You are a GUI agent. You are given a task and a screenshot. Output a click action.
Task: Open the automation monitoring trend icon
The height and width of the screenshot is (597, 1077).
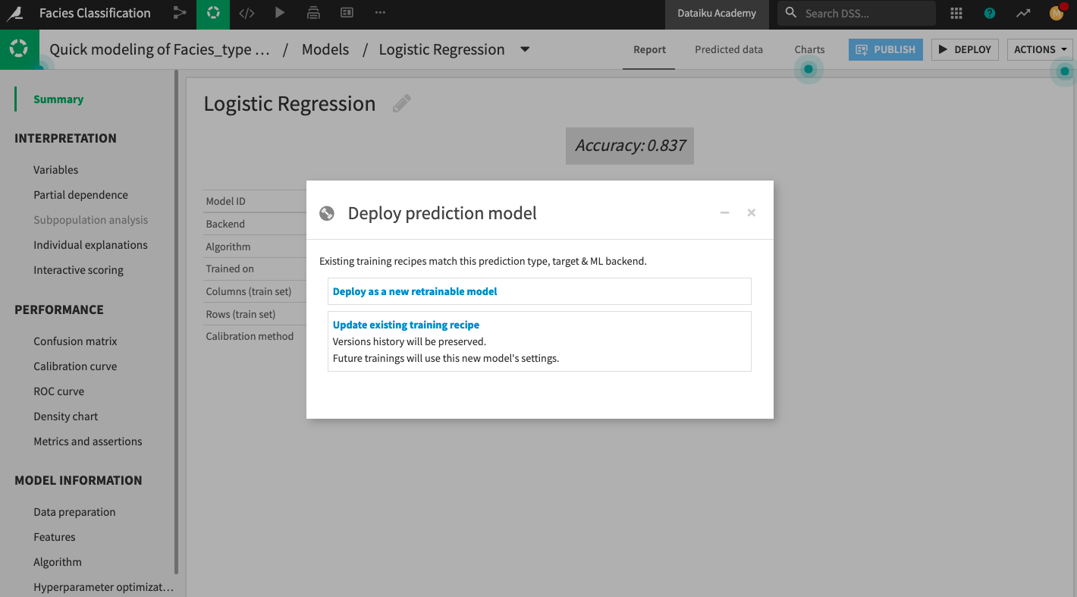pos(1022,13)
